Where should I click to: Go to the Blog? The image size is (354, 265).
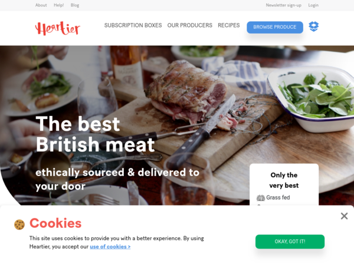(x=75, y=5)
